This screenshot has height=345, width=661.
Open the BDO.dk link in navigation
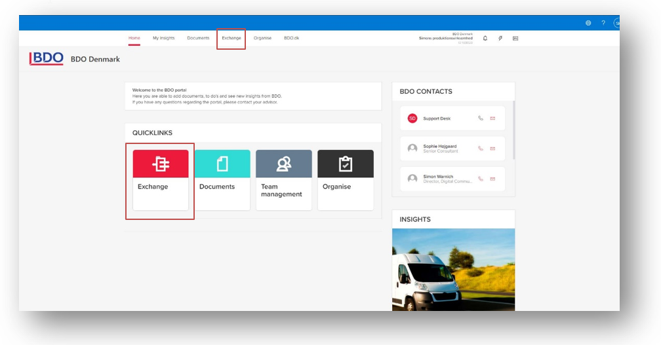(291, 38)
